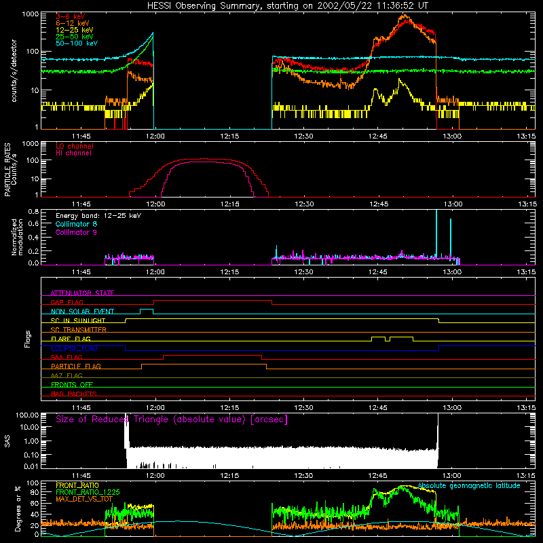This screenshot has height=543, width=543.
Task: Click the green 25-50 keV legend label
Action: [75, 37]
